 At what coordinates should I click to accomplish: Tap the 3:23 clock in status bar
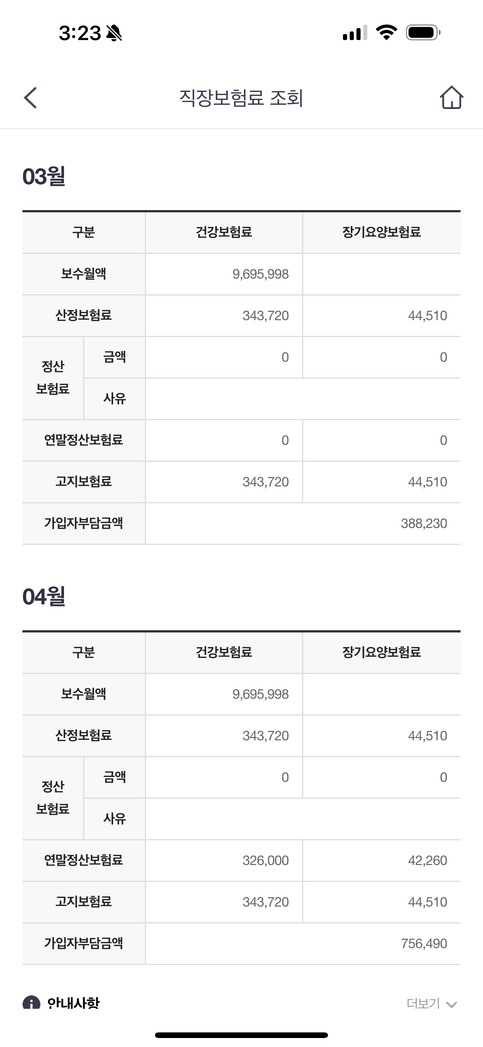coord(80,33)
